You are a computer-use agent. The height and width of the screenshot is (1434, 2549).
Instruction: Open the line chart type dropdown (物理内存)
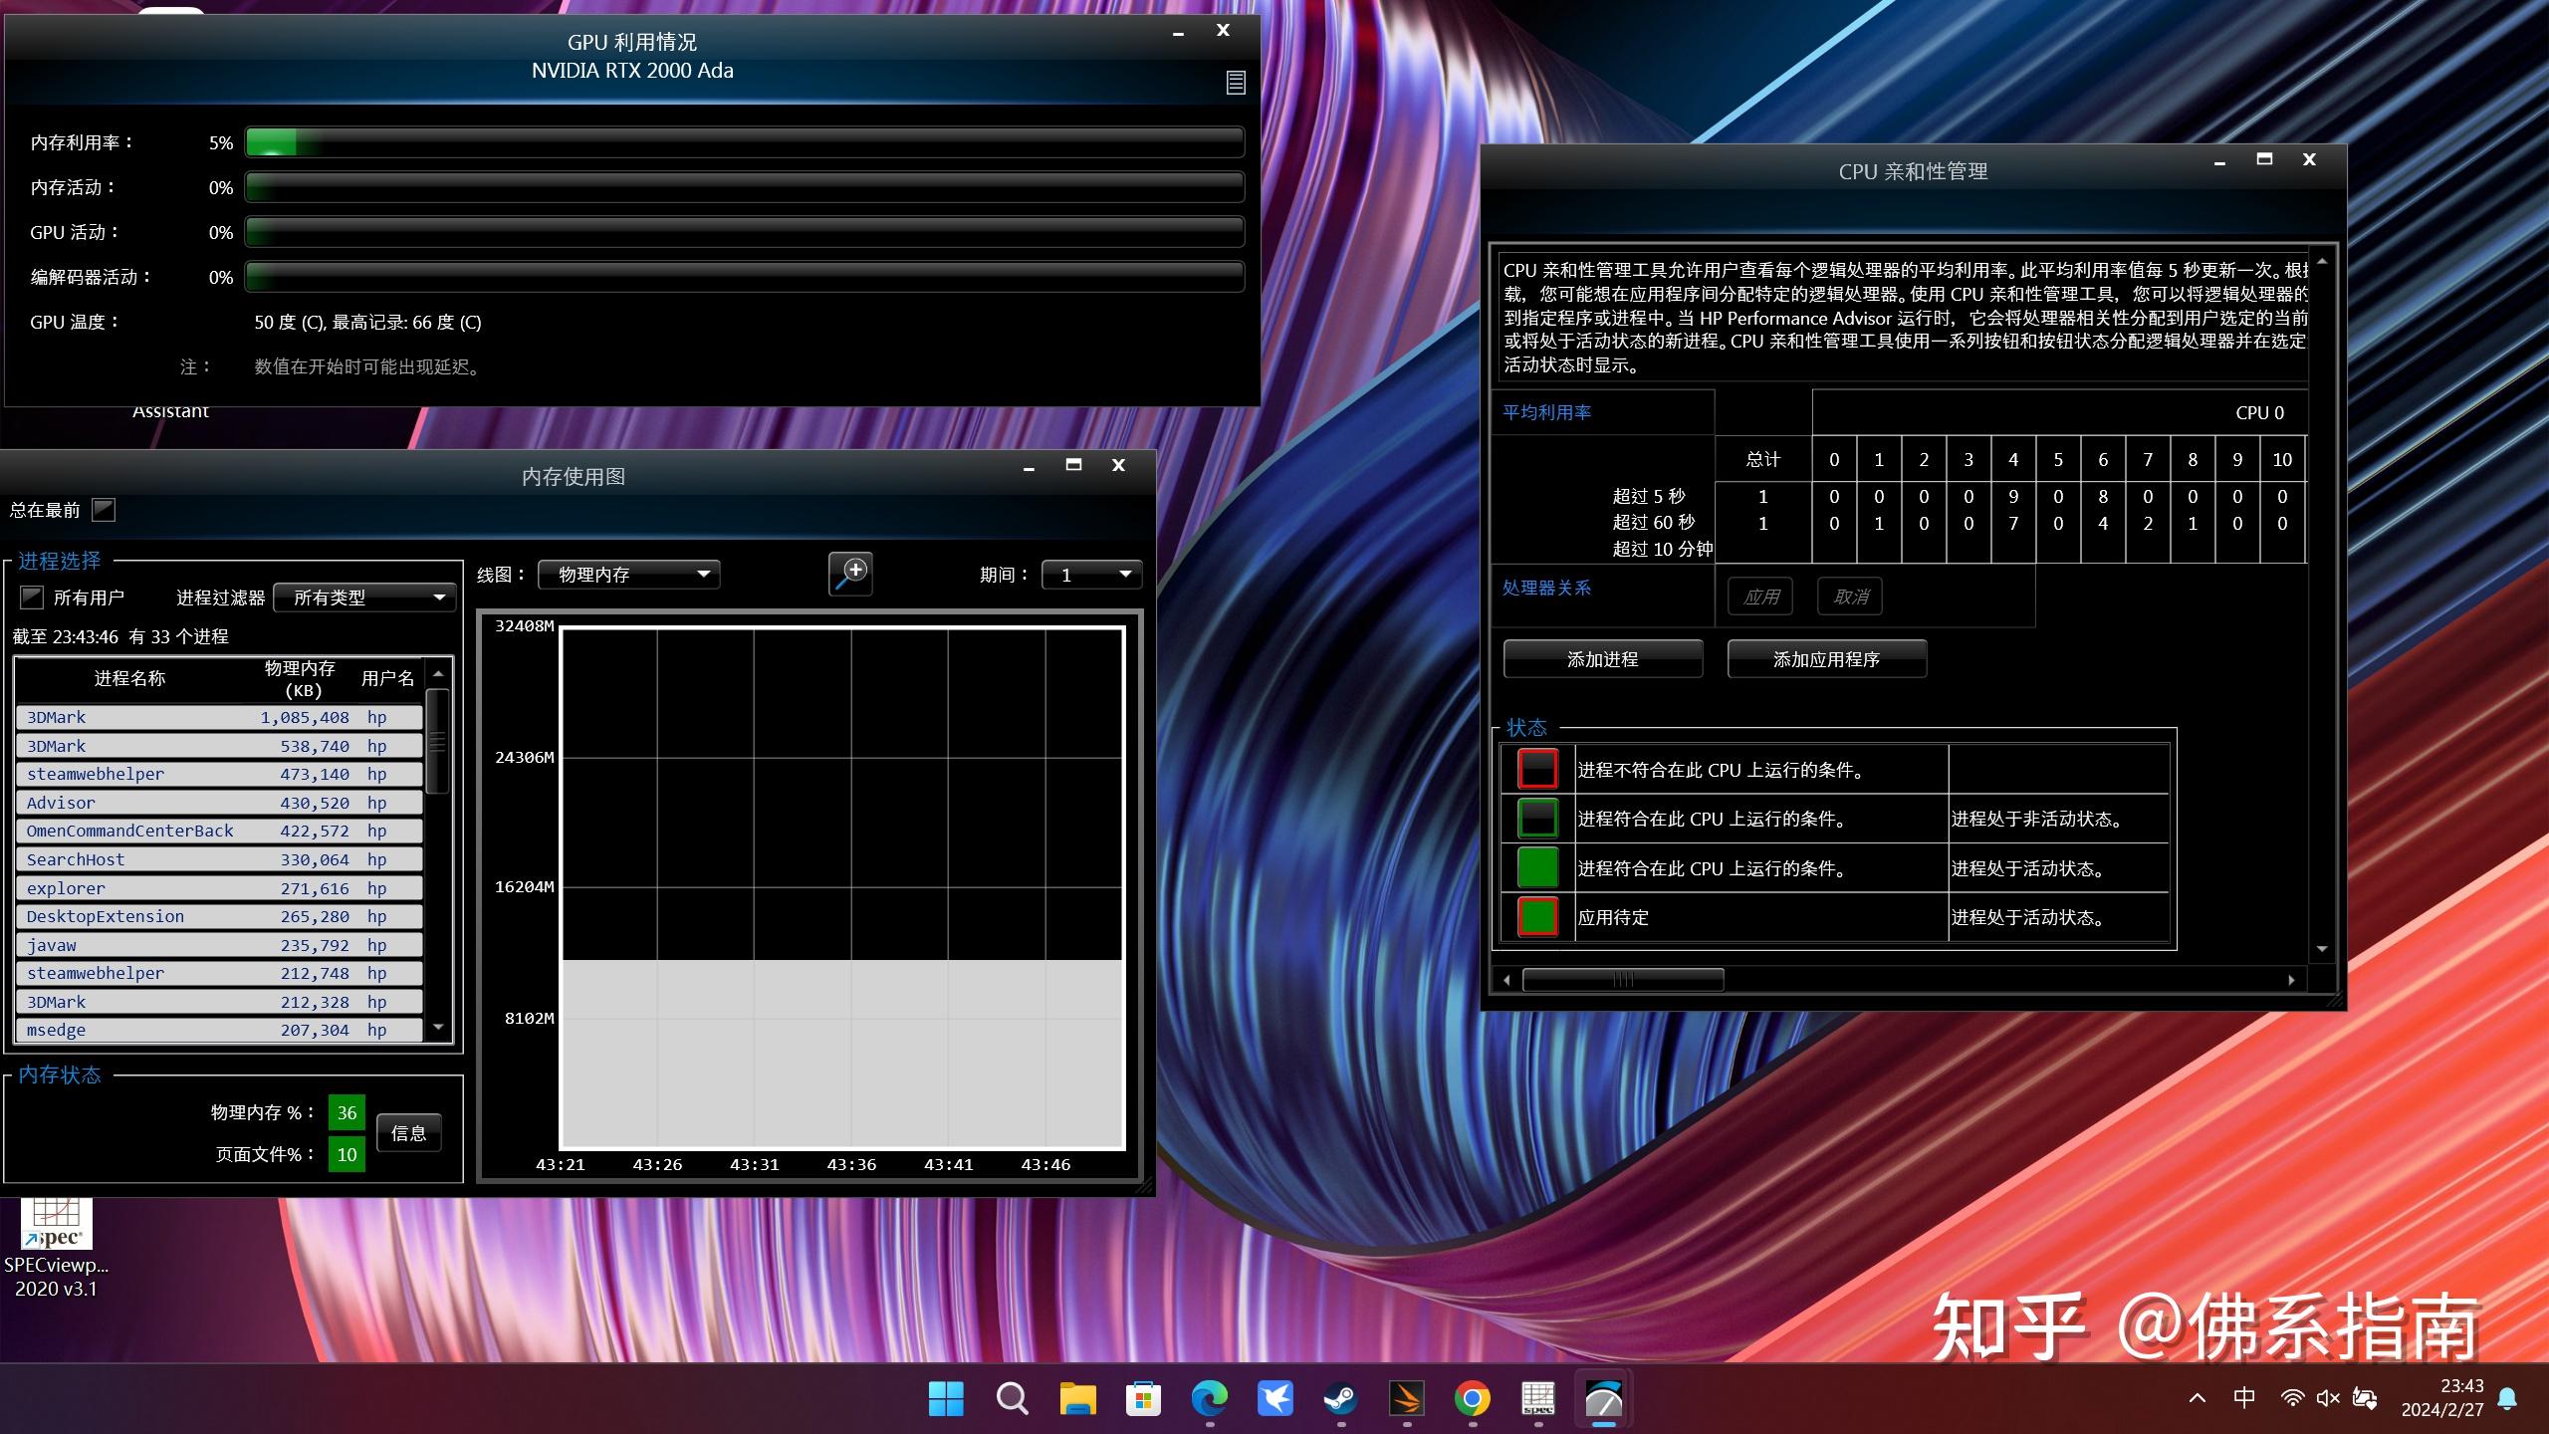click(x=628, y=575)
